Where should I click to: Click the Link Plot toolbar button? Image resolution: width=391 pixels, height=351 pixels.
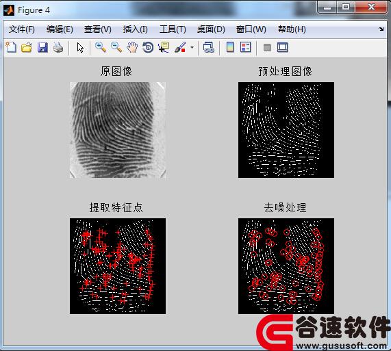(x=208, y=47)
